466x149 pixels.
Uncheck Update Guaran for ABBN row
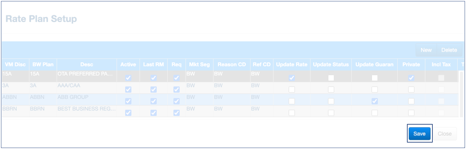[374, 101]
